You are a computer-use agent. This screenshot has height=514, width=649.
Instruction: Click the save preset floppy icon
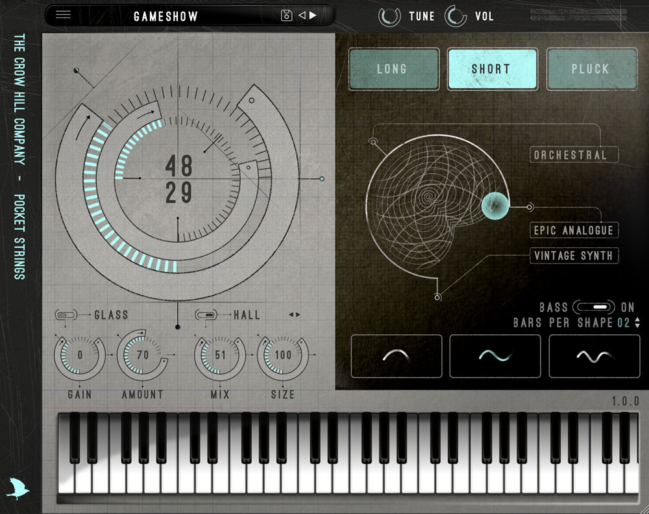[286, 16]
